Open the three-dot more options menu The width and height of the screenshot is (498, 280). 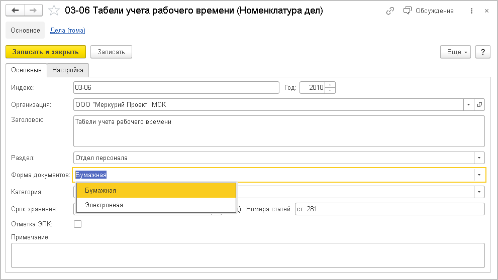(471, 11)
